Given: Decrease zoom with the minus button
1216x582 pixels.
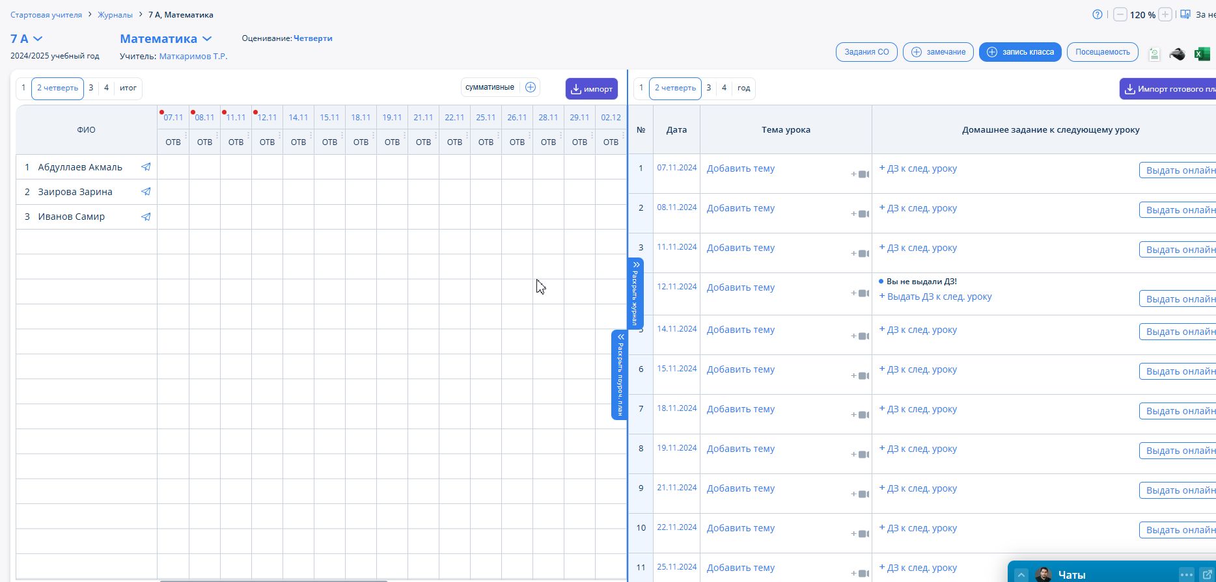Looking at the screenshot, I should click(1120, 14).
